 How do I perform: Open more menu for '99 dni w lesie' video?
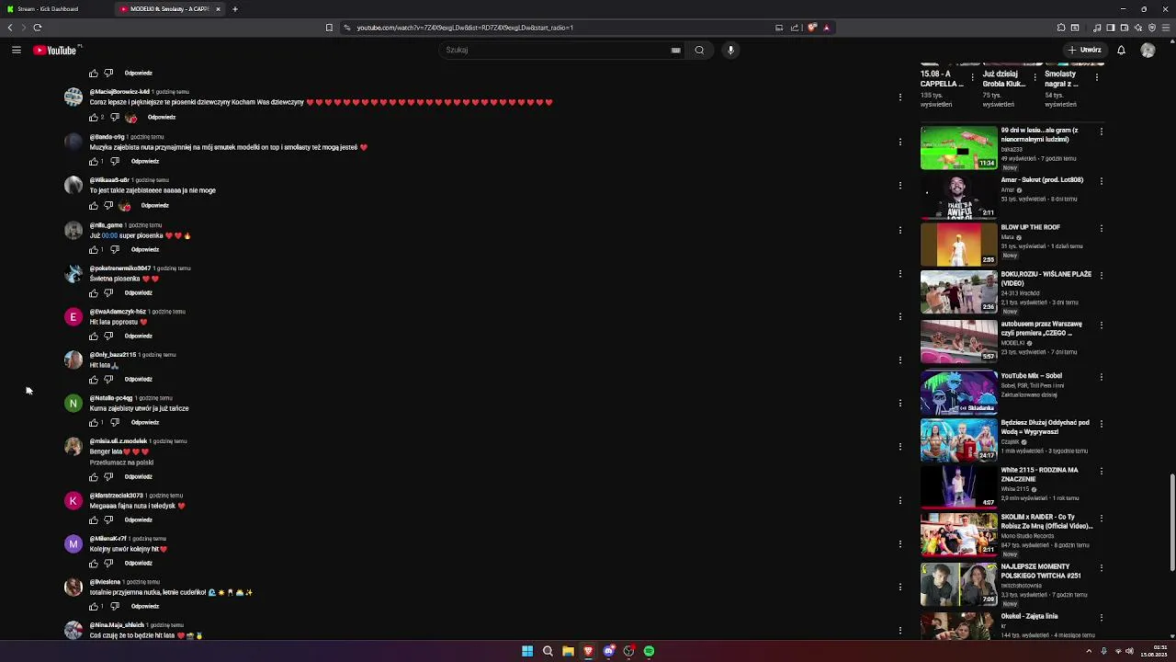pos(1101,131)
